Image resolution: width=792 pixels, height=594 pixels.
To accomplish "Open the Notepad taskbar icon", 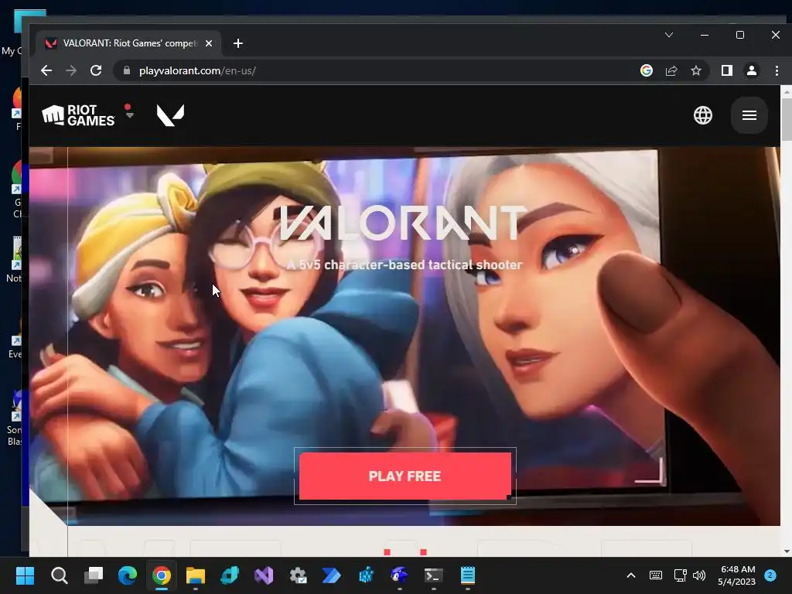I will tap(468, 575).
